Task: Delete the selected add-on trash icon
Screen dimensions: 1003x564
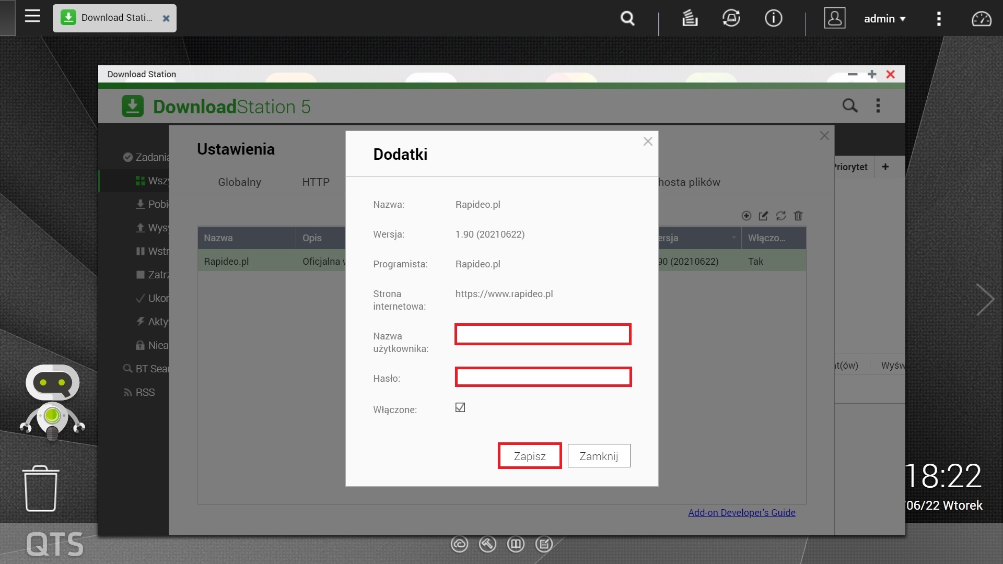Action: (x=798, y=216)
